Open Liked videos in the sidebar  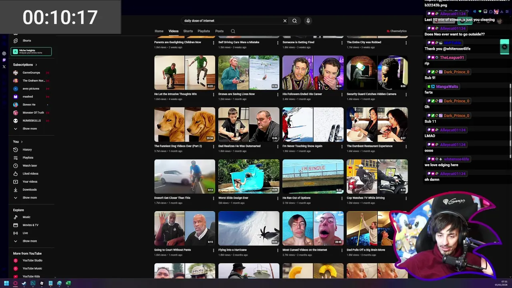[x=31, y=174]
